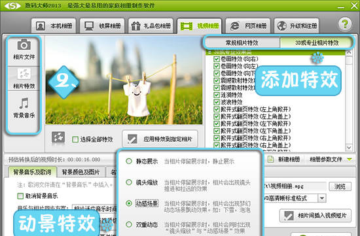
Task: Select the 静态展示 radio option
Action: coord(129,161)
